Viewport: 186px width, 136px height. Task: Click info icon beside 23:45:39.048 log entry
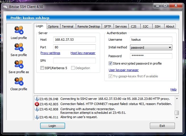37,99
